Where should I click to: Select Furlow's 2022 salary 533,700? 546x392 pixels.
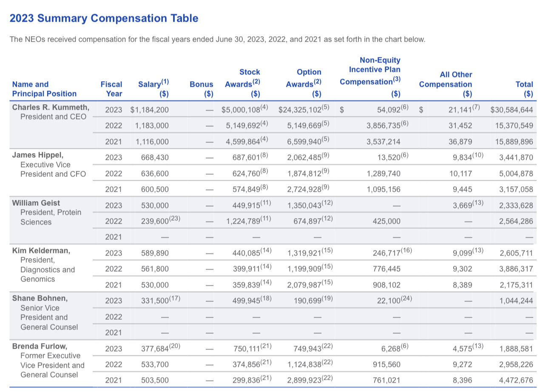[155, 364]
